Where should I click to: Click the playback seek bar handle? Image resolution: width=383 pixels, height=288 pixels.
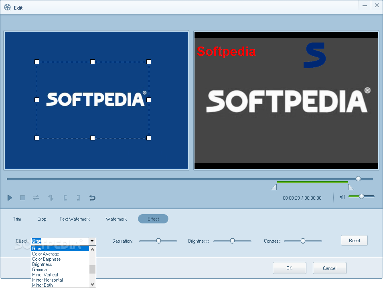coord(358,178)
